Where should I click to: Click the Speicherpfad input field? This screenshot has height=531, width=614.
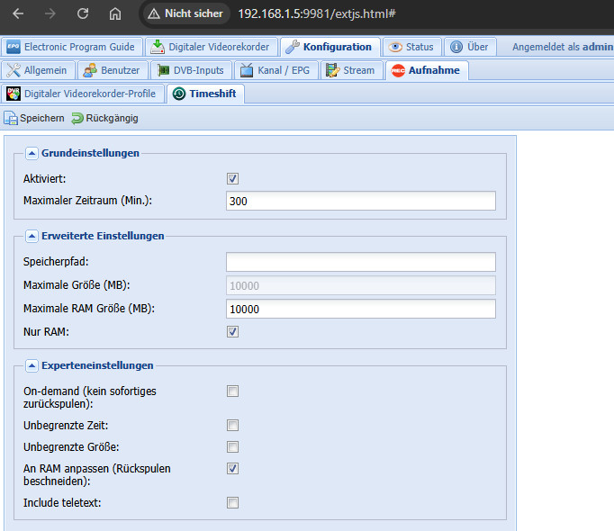360,262
